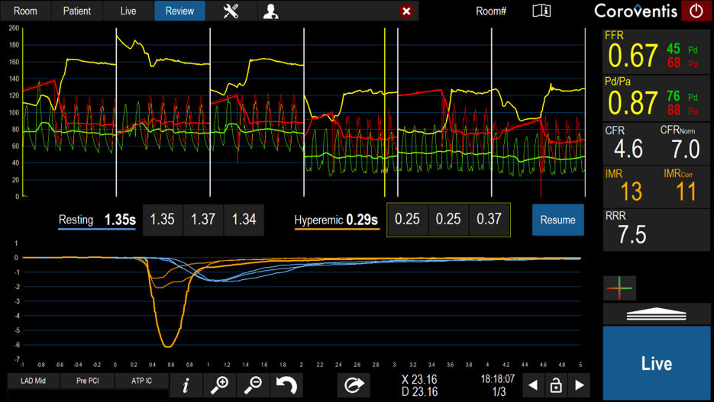Open the tools settings wrench icon
This screenshot has height=402, width=714.
[x=231, y=11]
